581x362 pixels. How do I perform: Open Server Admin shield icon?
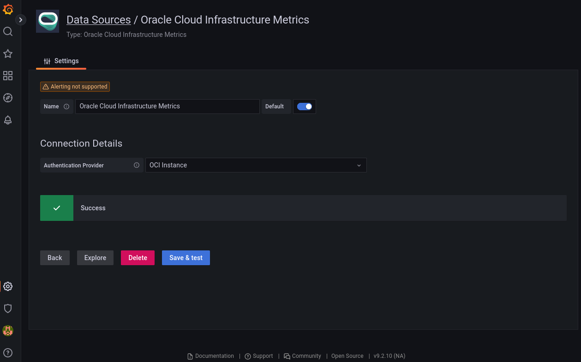pos(8,309)
